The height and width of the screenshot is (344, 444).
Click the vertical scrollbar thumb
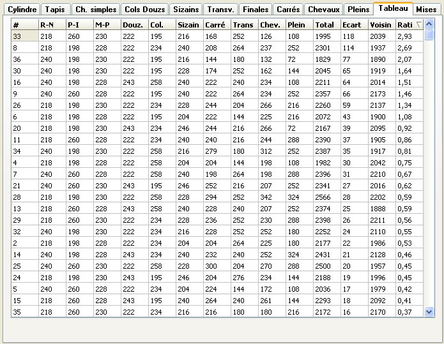click(429, 33)
